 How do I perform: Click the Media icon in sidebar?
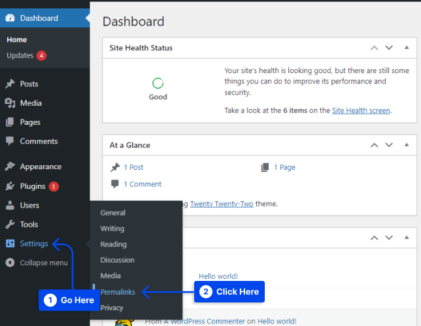click(10, 103)
